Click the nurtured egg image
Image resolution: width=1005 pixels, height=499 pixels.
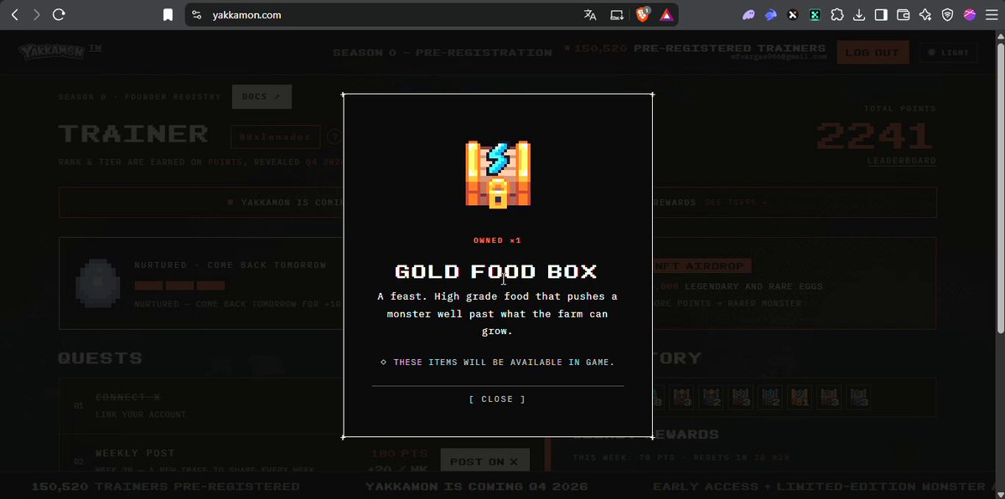click(97, 282)
